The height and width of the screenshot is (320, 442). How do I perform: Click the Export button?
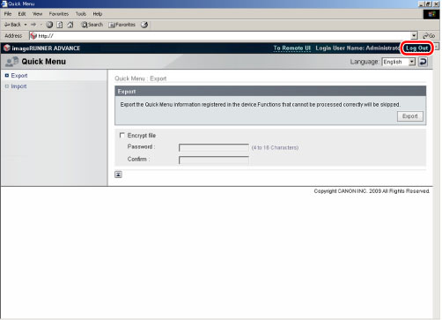click(410, 116)
